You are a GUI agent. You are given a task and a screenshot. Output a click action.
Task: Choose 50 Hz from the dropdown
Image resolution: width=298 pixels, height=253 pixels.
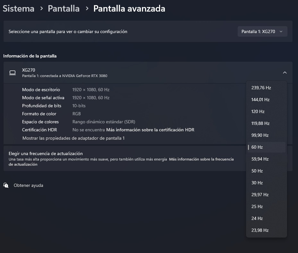pyautogui.click(x=257, y=171)
